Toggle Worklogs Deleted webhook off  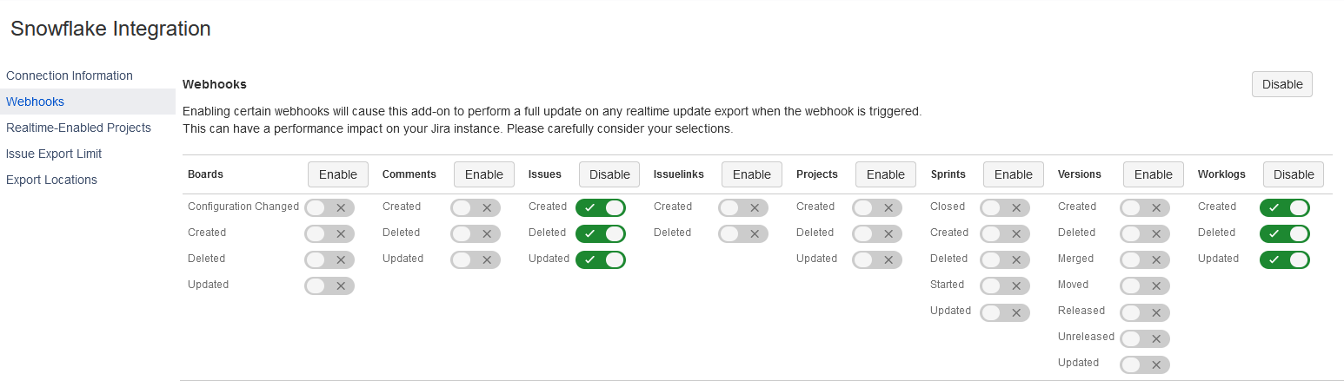pyautogui.click(x=1284, y=234)
